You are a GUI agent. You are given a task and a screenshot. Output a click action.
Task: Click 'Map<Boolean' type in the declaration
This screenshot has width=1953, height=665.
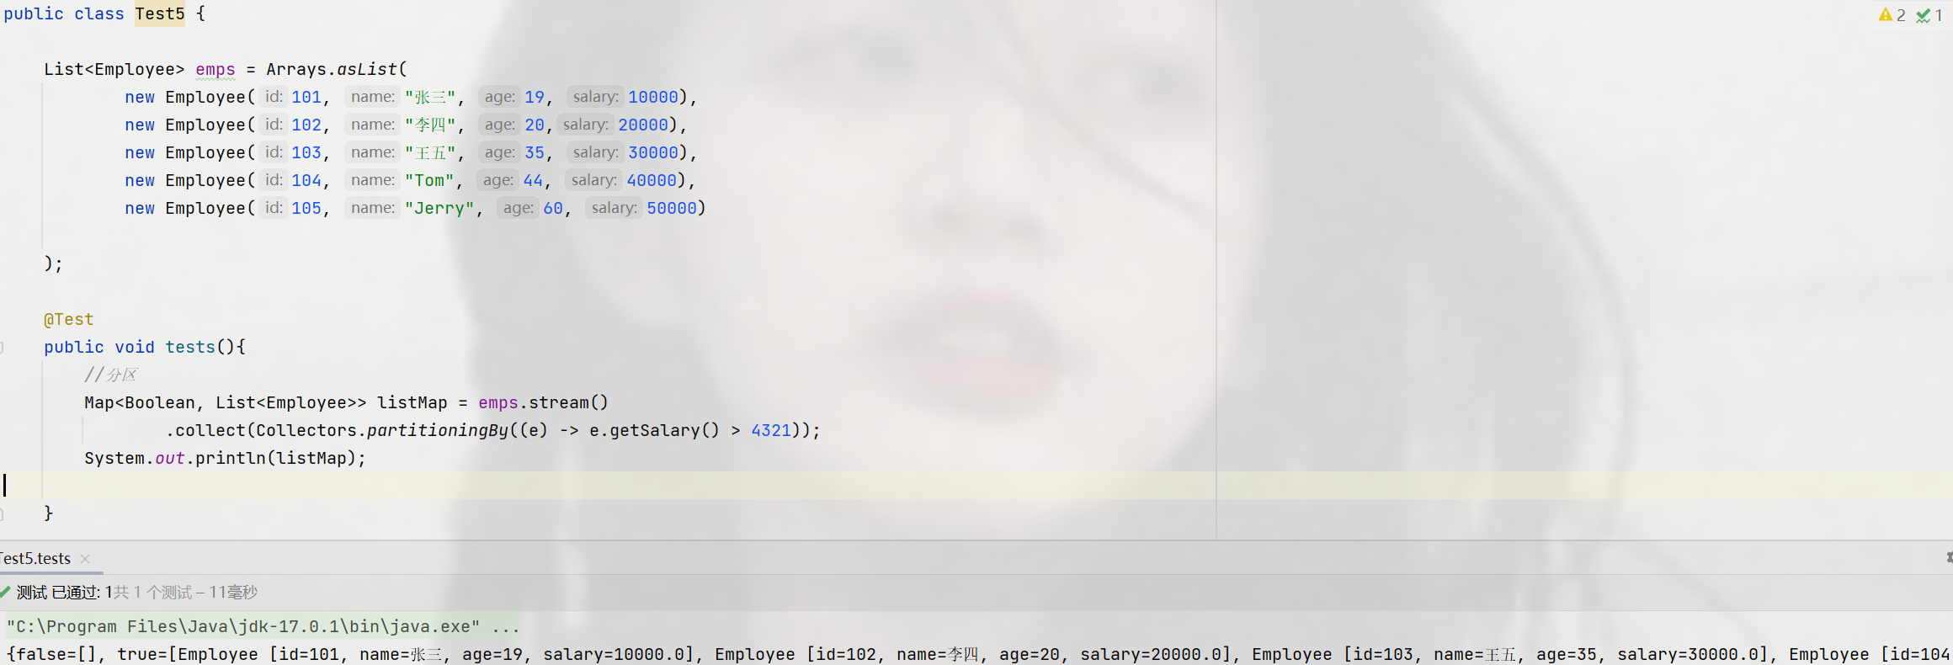coord(140,402)
